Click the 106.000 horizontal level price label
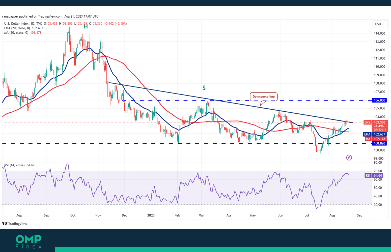 (x=379, y=100)
